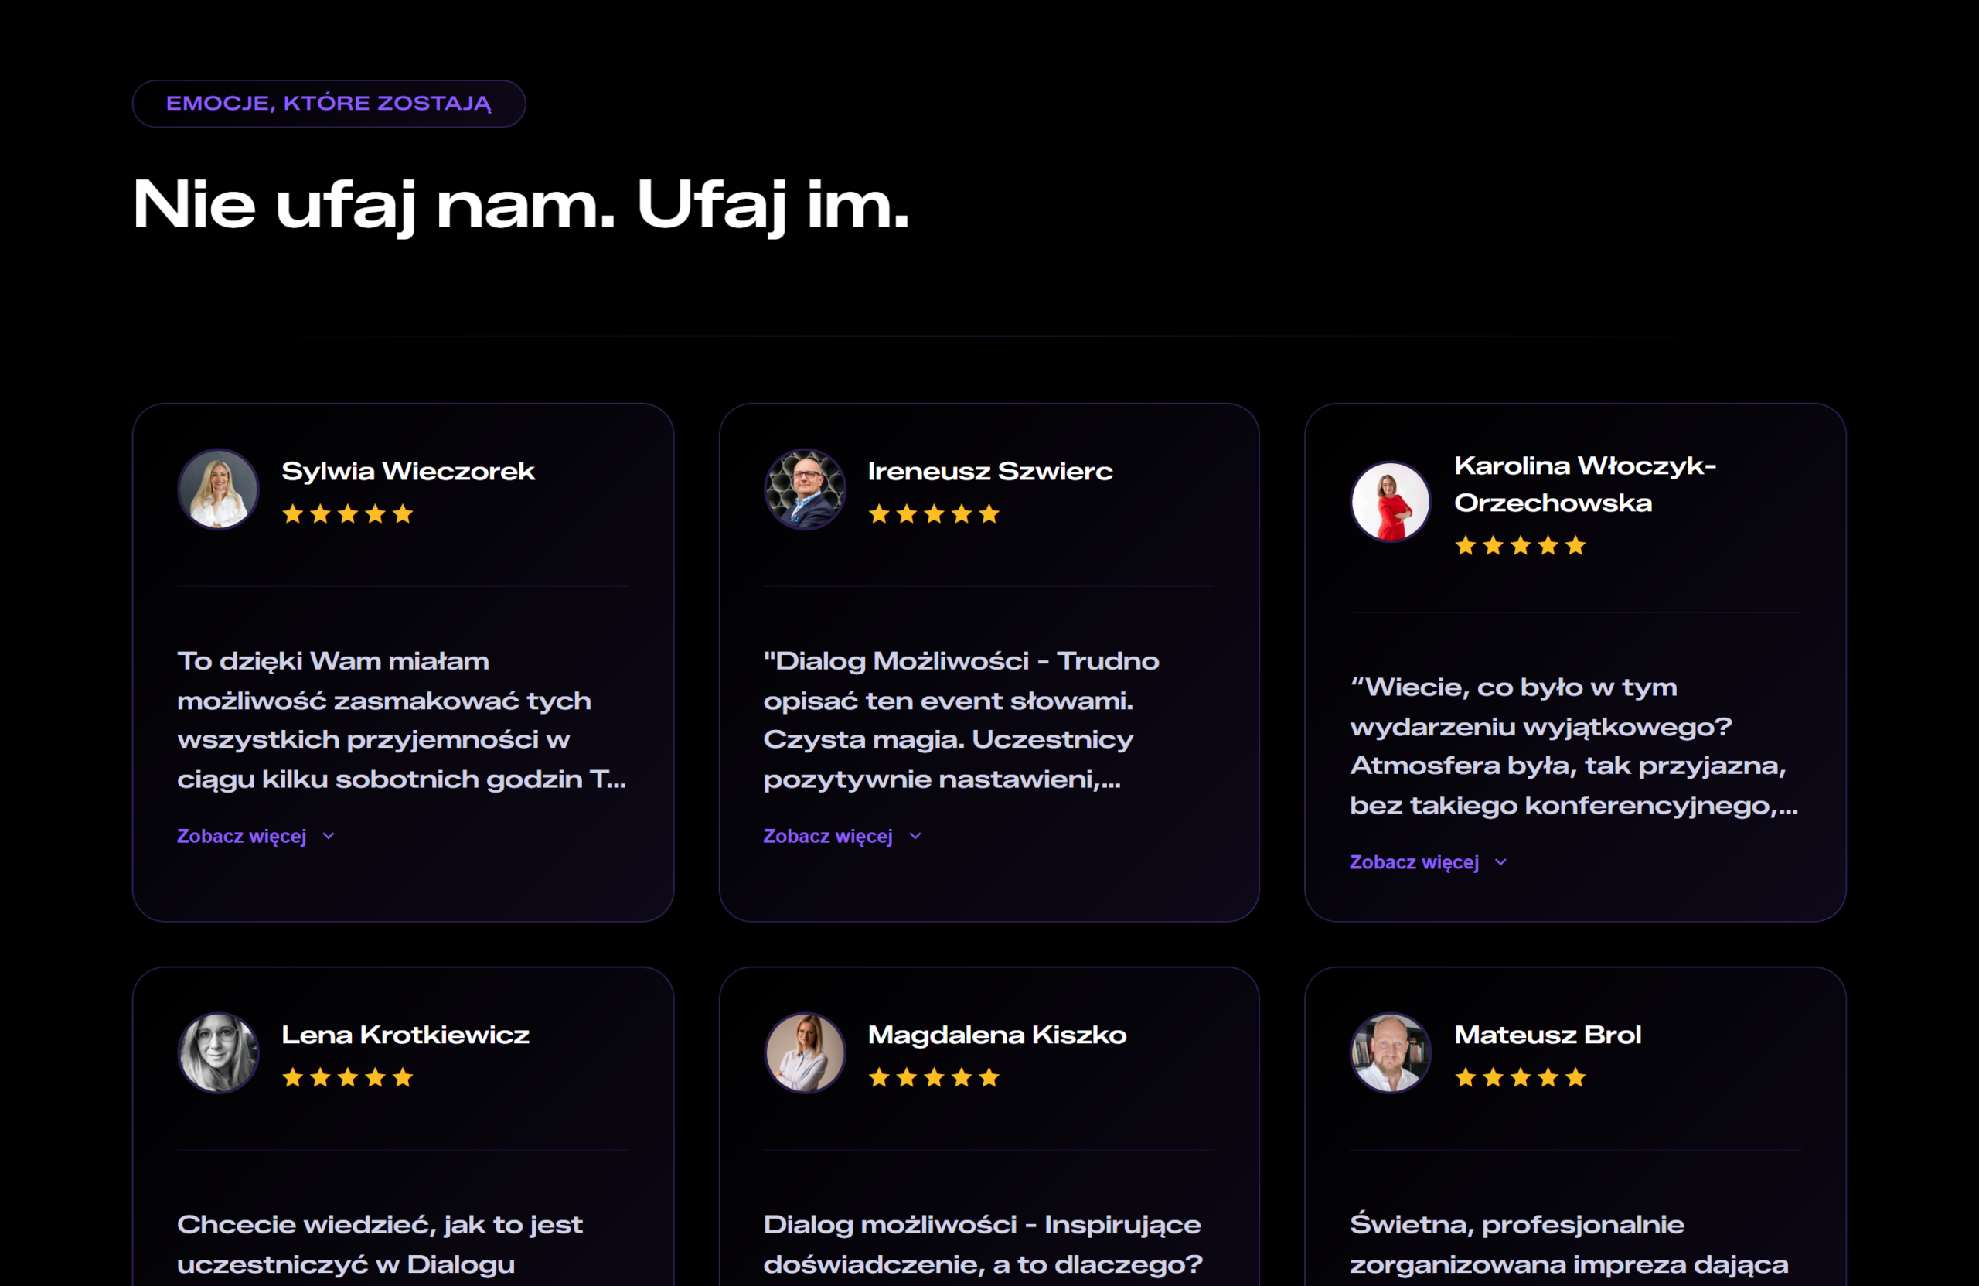Screen dimensions: 1979x1286
Task: Click star rating under Karolina Włoczyk-Orzechowska
Action: 1520,546
